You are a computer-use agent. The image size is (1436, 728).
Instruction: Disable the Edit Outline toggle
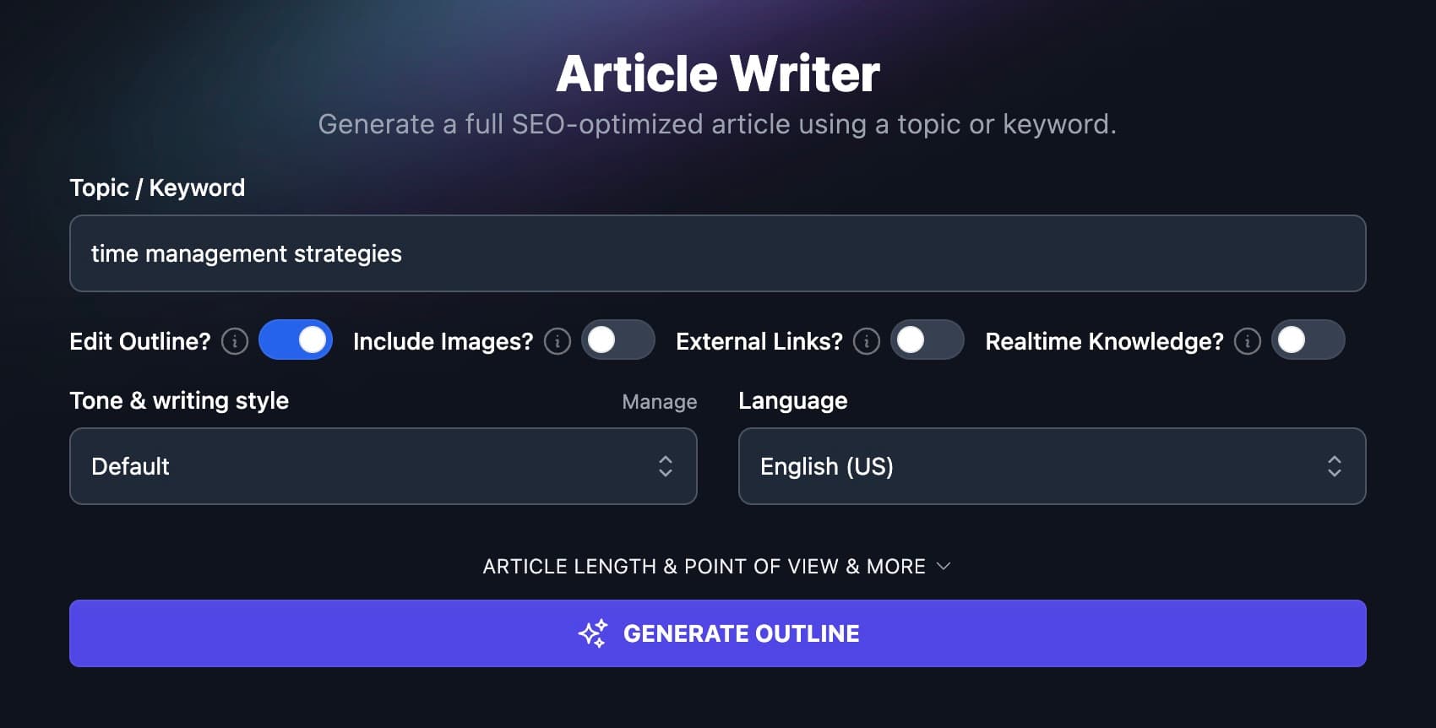pos(296,340)
